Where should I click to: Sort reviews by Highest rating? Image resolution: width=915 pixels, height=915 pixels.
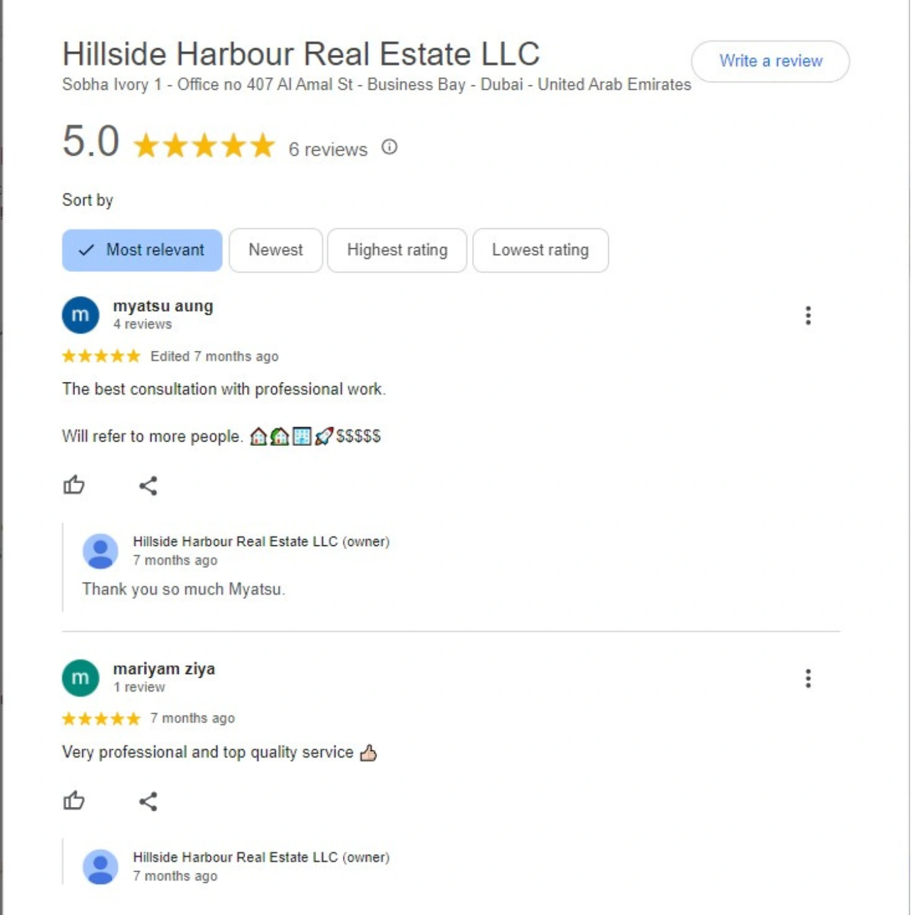click(x=397, y=250)
